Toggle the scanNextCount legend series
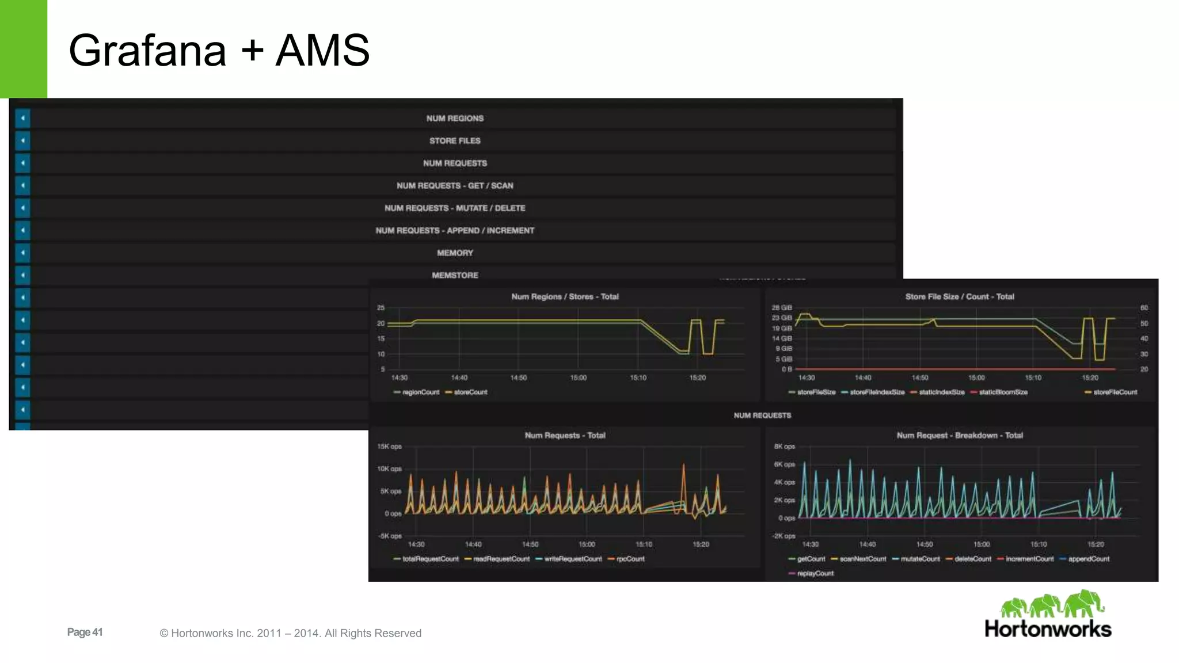This screenshot has height=663, width=1179. (x=858, y=558)
